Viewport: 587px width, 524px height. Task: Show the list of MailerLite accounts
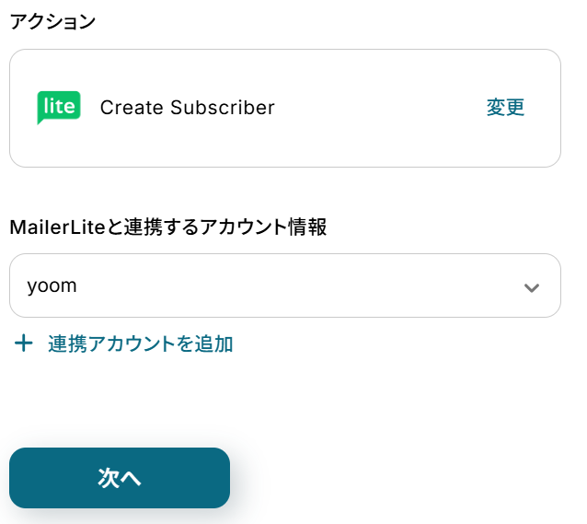(284, 285)
